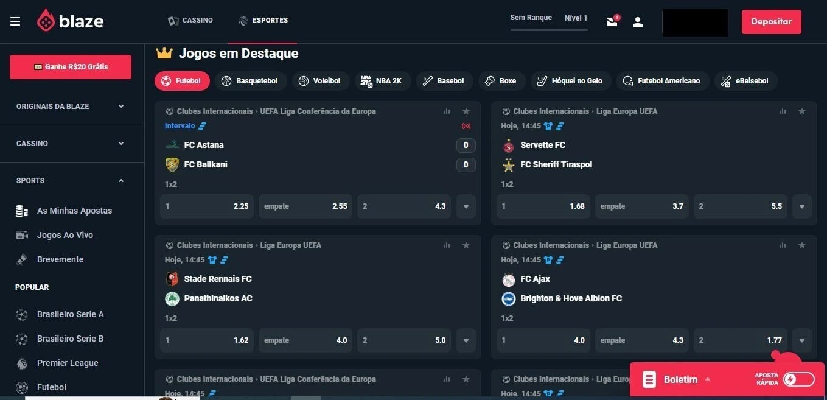
Task: Favorite the FC Astana vs FC Ballkani match
Action: pyautogui.click(x=466, y=111)
